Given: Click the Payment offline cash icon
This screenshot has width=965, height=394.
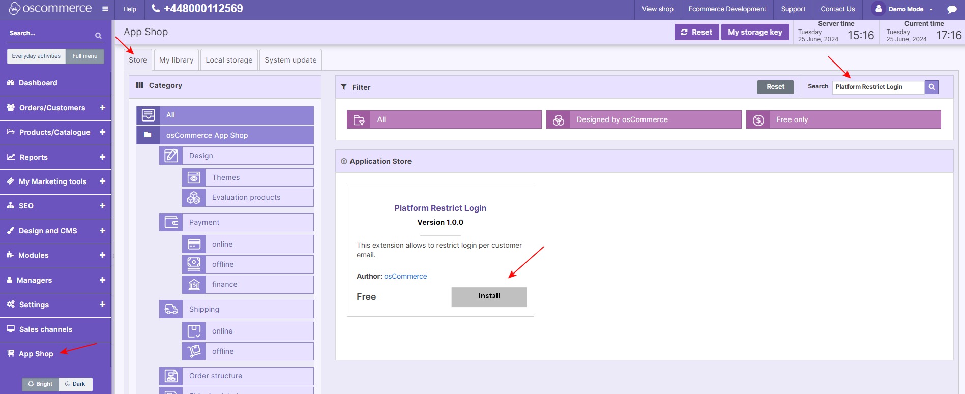Looking at the screenshot, I should coord(194,264).
